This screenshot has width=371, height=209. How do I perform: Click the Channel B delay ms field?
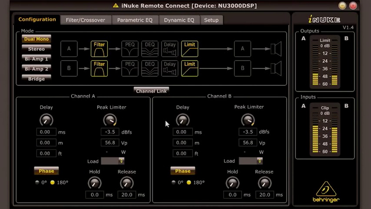coord(182,132)
